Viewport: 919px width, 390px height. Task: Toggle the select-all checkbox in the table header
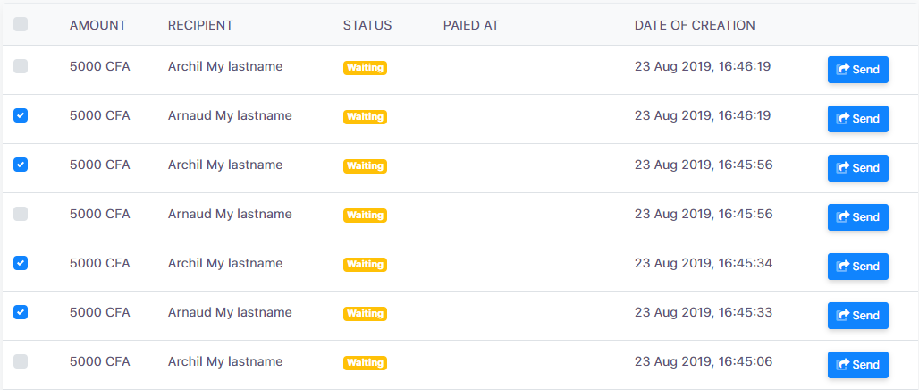[21, 24]
